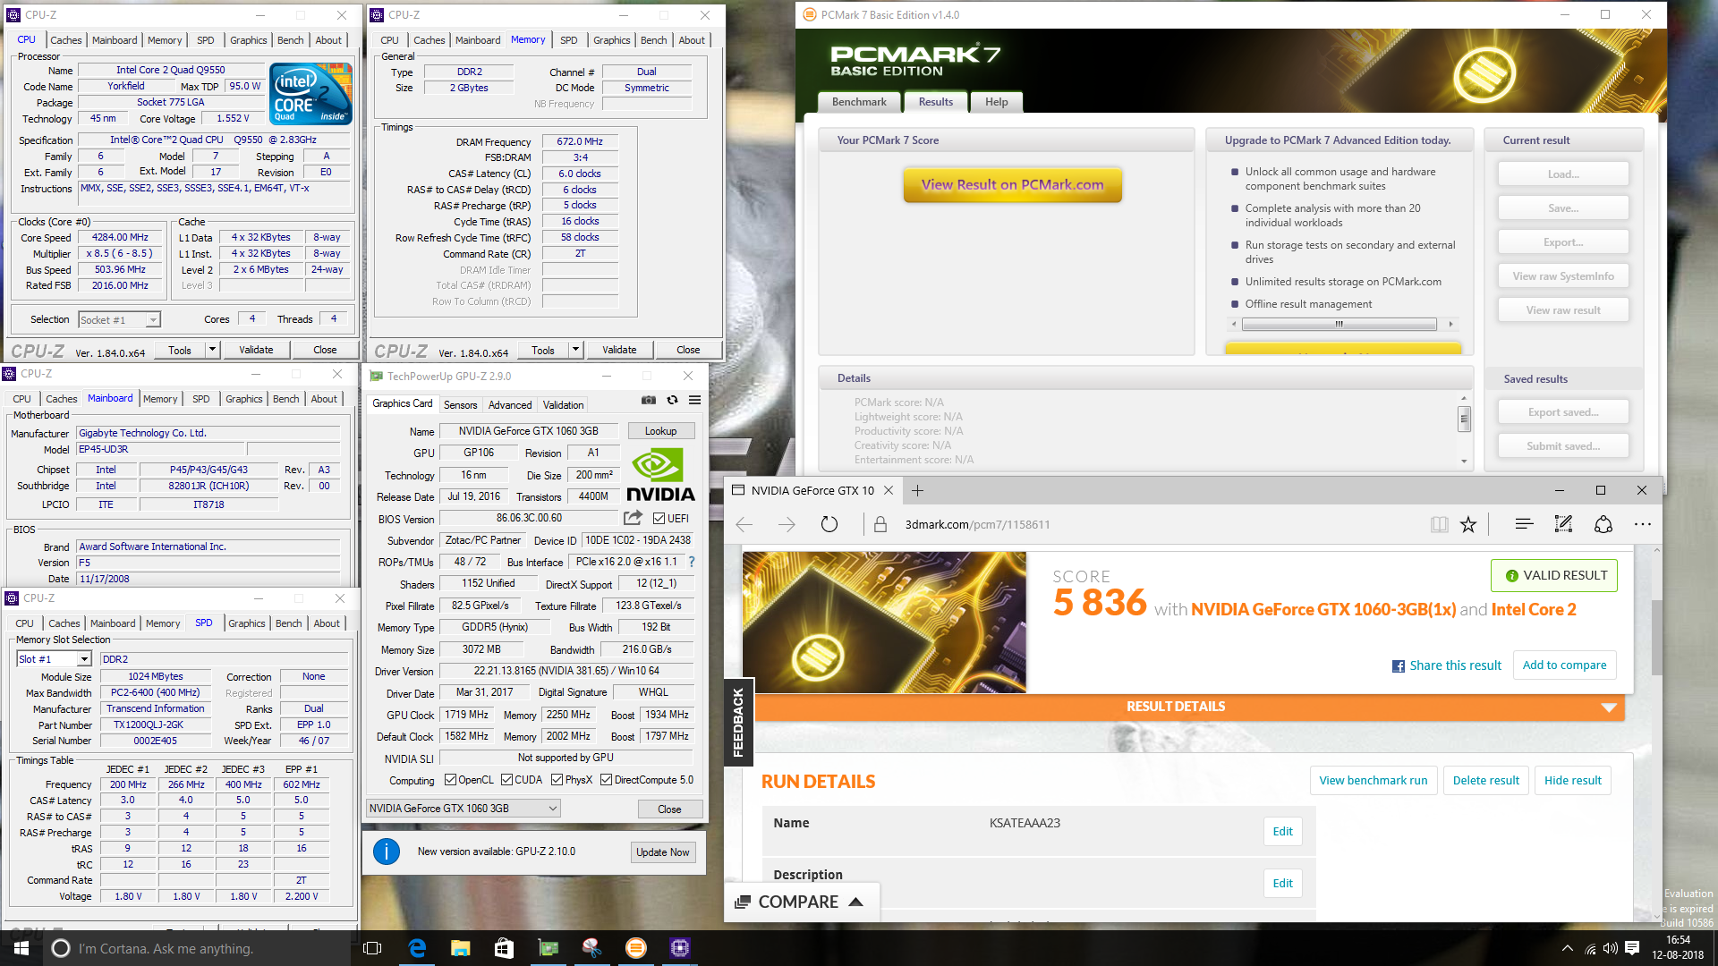The image size is (1718, 966).
Task: Click the padlock site info icon
Action: coord(880,525)
